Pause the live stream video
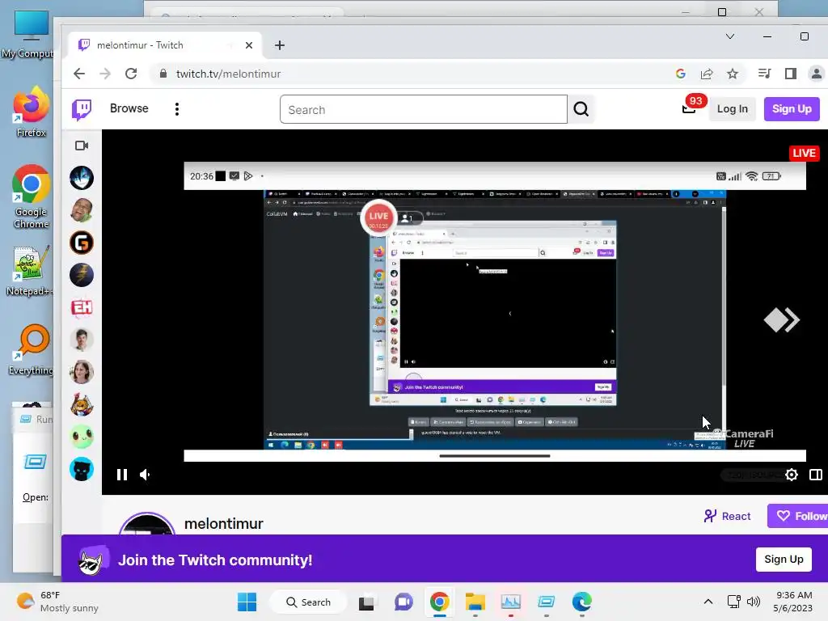 point(122,475)
